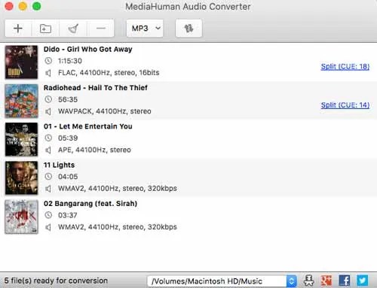Remove selected file with minus button

(x=100, y=29)
